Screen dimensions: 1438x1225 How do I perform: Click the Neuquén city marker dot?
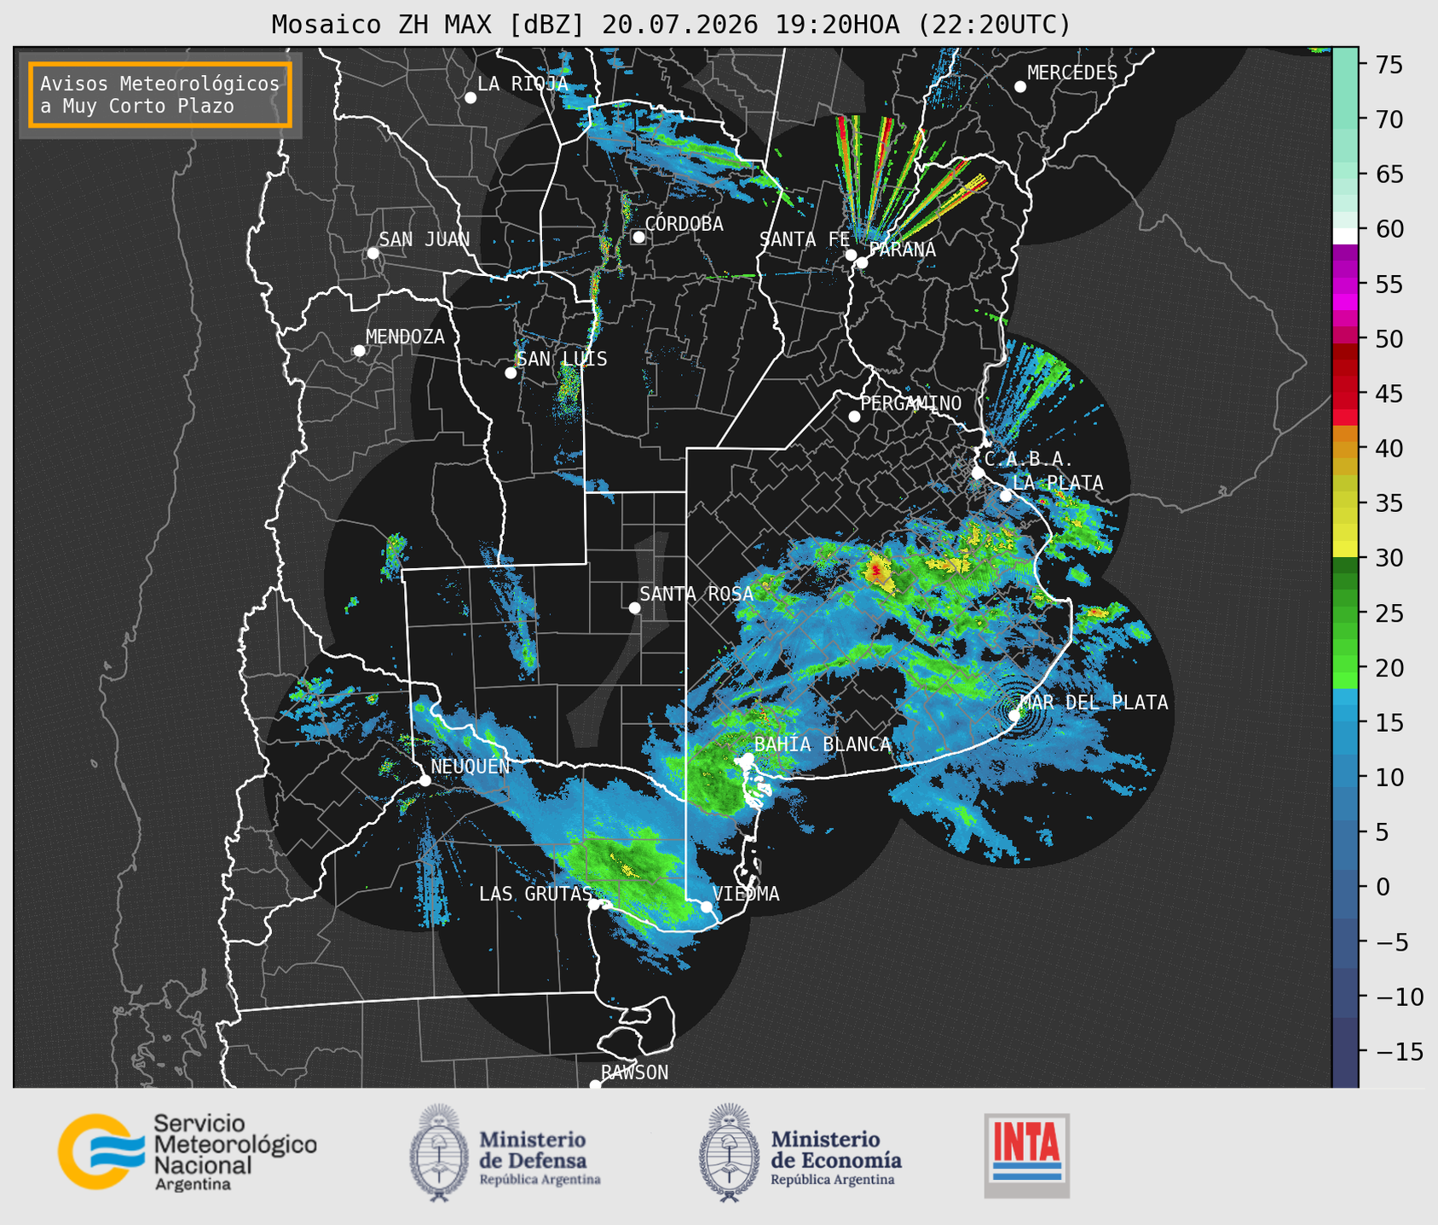pyautogui.click(x=424, y=780)
